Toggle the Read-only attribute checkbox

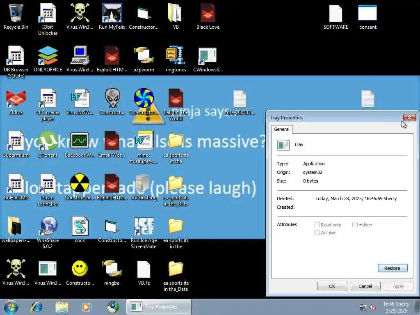coord(317,224)
